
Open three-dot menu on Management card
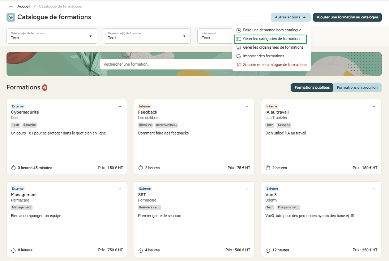click(x=120, y=189)
